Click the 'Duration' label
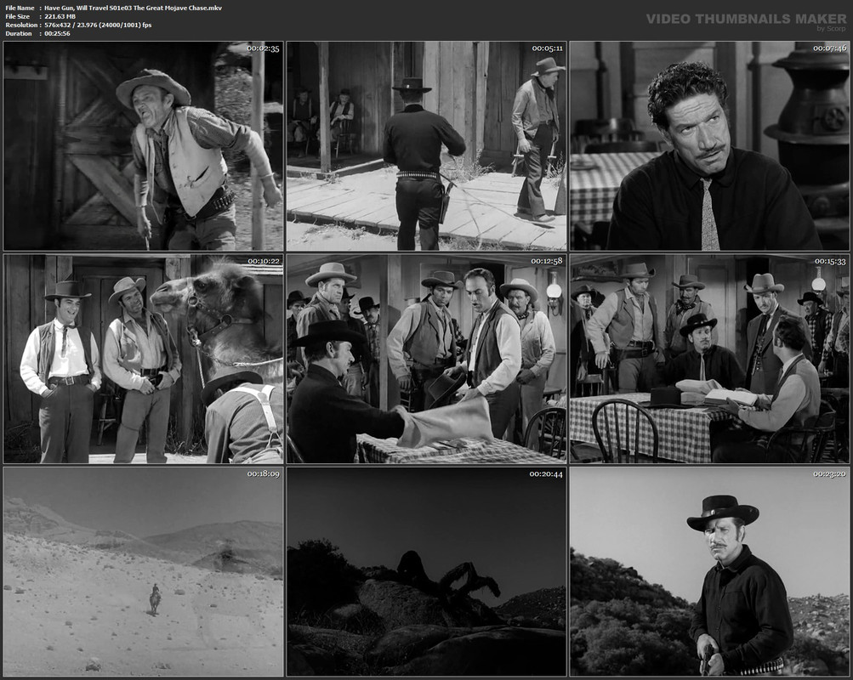 click(19, 34)
